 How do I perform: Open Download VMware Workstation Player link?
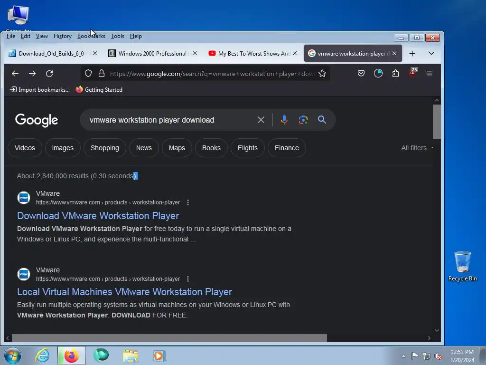(98, 216)
